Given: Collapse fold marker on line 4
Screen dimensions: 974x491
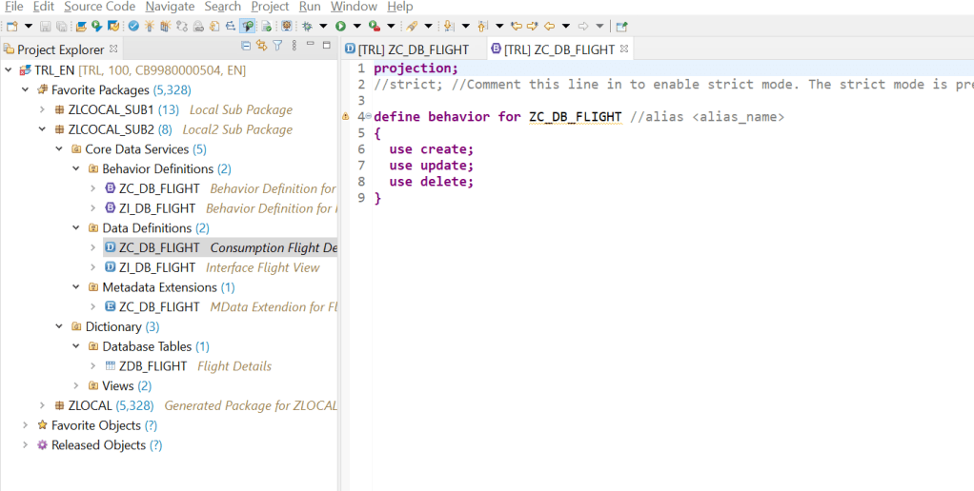Looking at the screenshot, I should coord(368,117).
